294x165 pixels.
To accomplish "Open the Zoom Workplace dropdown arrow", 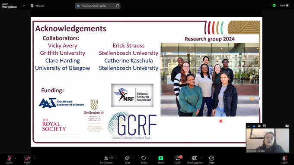I will 24,6.
